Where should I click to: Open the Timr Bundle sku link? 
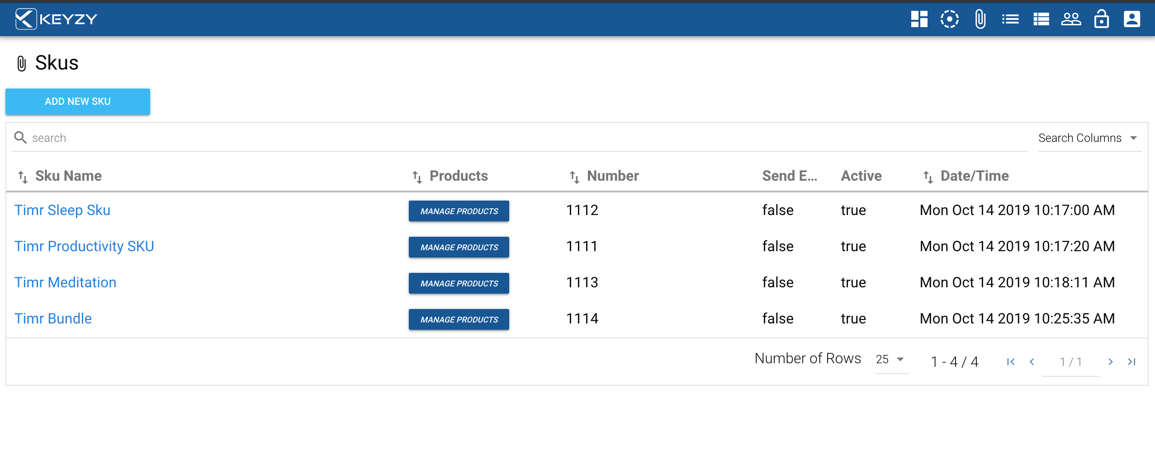[53, 318]
